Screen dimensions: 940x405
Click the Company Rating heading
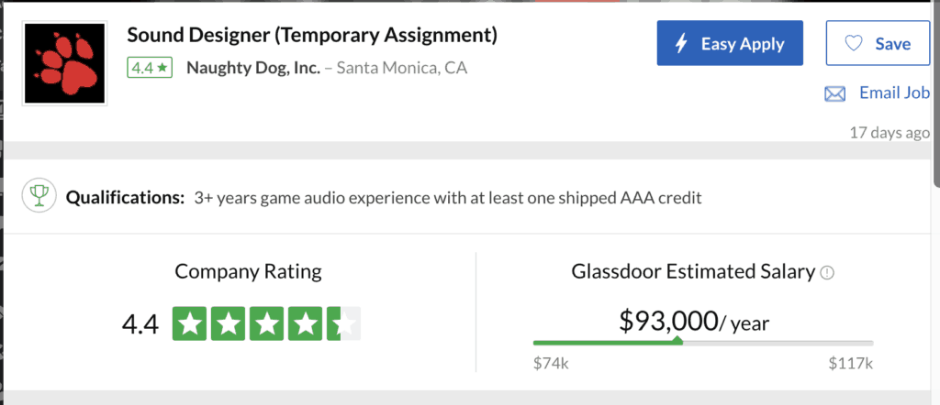coord(248,271)
